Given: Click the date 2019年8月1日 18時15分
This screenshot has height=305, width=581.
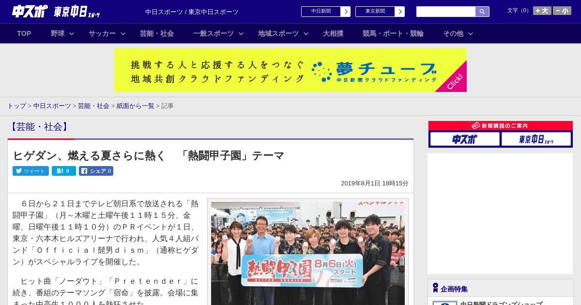Looking at the screenshot, I should pos(374,183).
